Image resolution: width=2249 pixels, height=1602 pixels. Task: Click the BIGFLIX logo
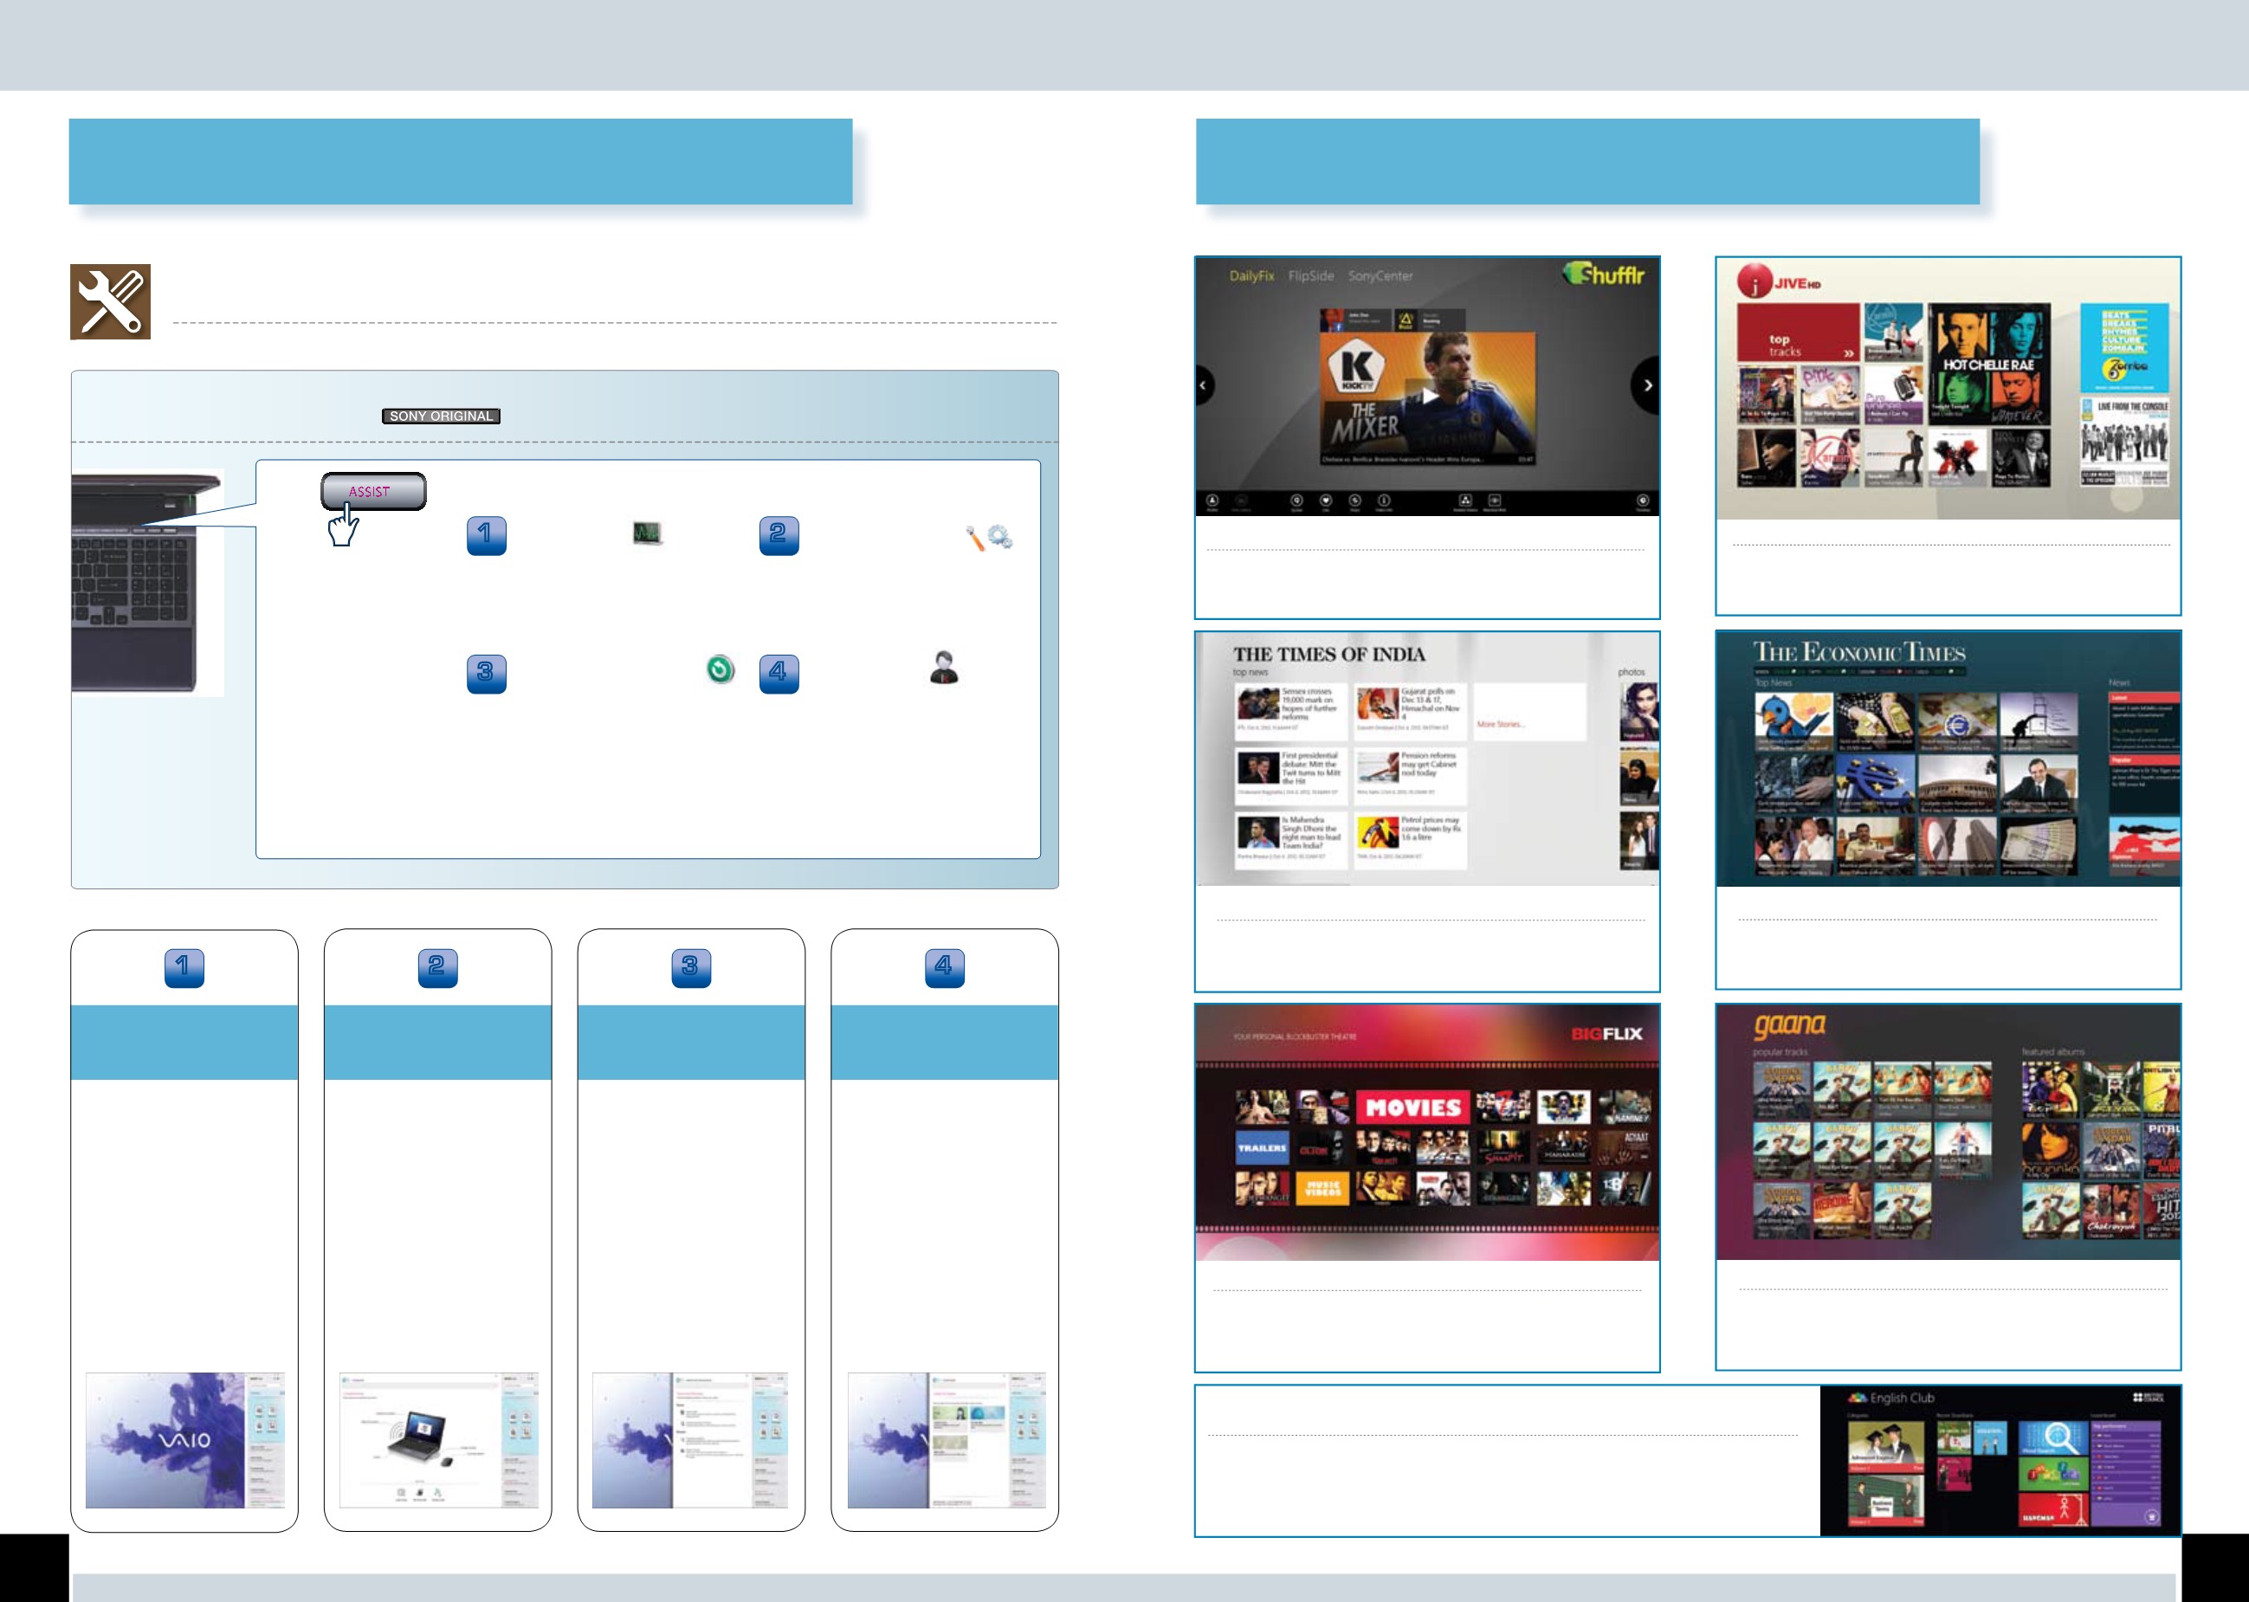1606,1034
